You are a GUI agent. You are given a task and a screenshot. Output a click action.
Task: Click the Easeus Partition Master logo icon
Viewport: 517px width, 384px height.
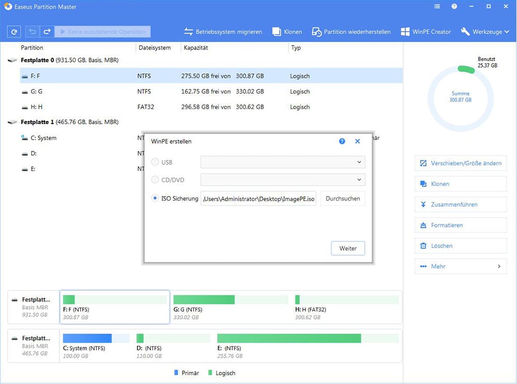8,6
